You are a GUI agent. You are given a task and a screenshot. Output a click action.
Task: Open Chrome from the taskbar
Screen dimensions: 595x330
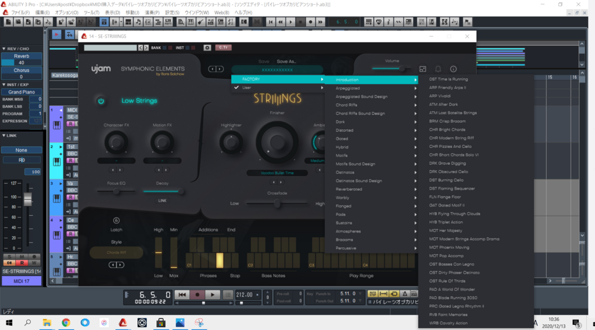66,322
